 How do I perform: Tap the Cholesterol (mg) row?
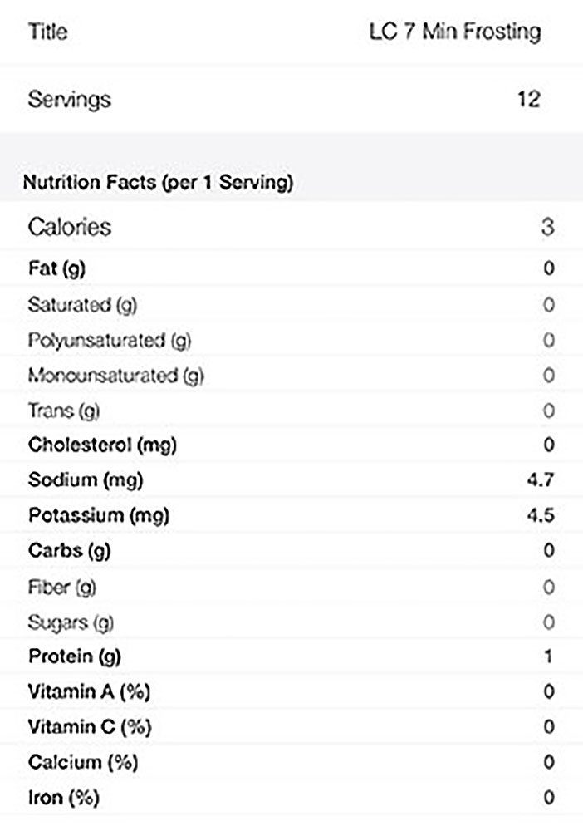tap(291, 445)
